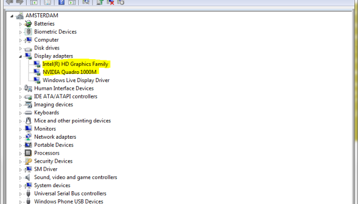This screenshot has width=358, height=204.
Task: Click the Batteries category icon
Action: (29, 23)
